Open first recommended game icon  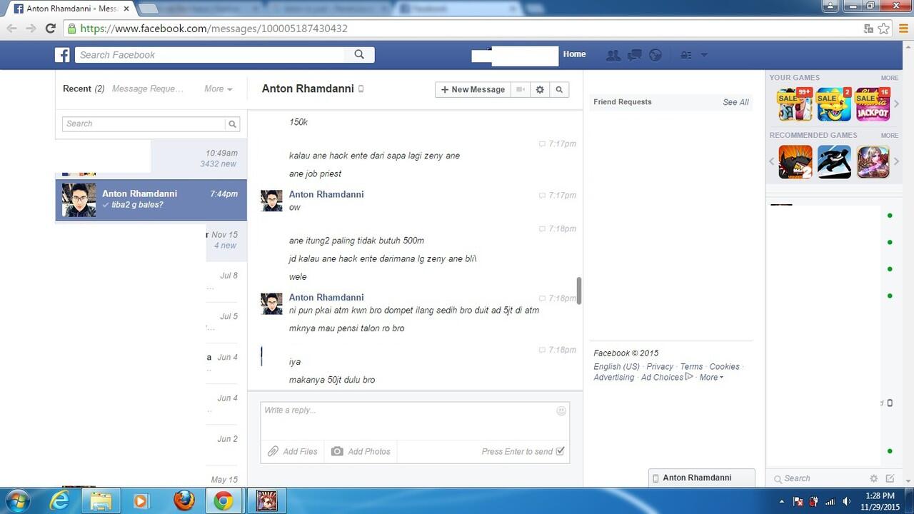click(795, 162)
